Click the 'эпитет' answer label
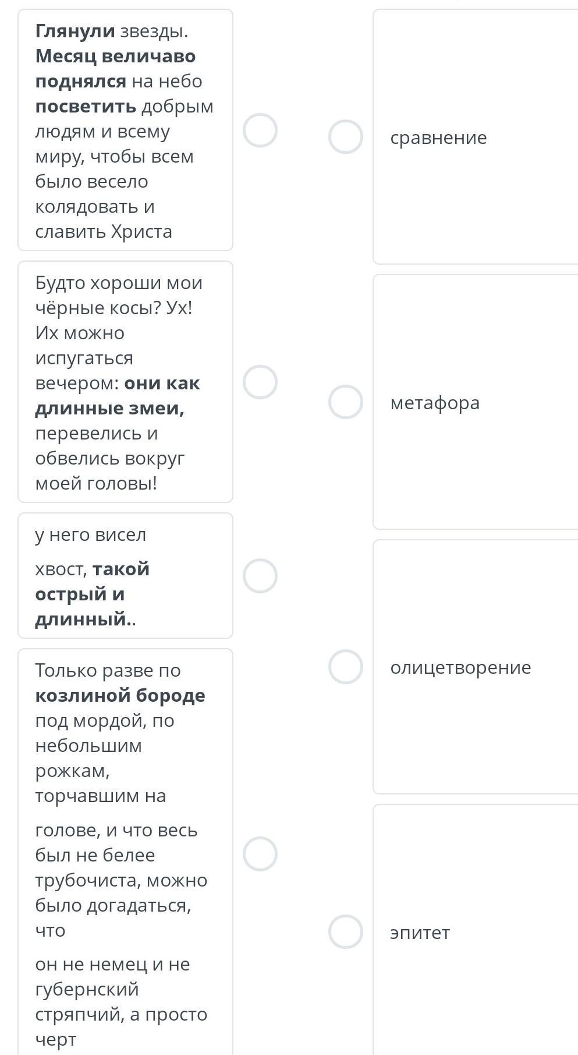This screenshot has width=578, height=1055. [x=420, y=933]
